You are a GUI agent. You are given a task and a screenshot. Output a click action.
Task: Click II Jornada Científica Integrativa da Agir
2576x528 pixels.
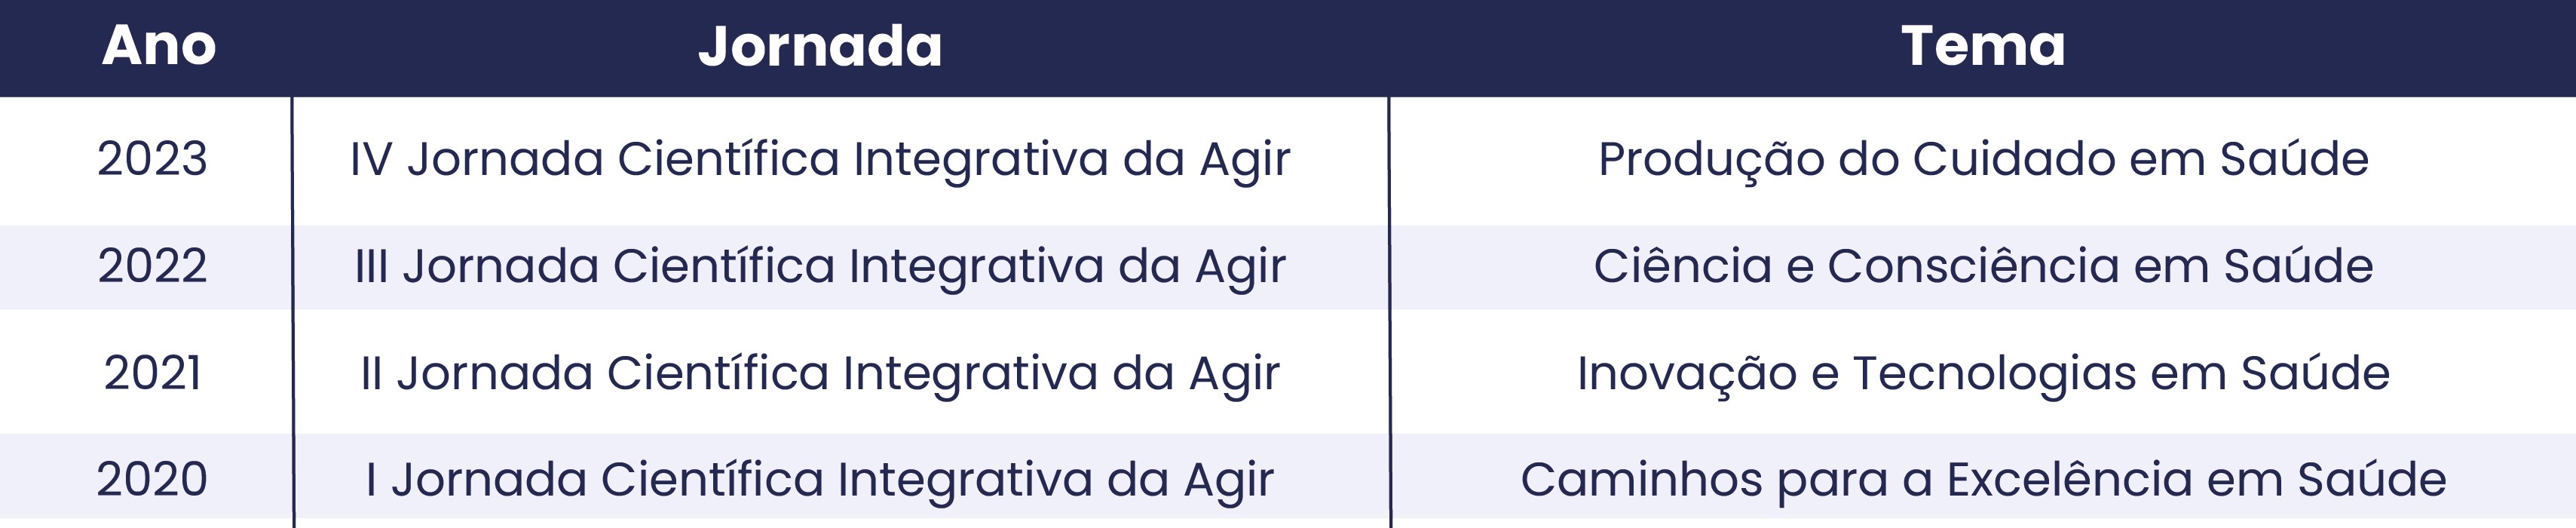point(820,375)
